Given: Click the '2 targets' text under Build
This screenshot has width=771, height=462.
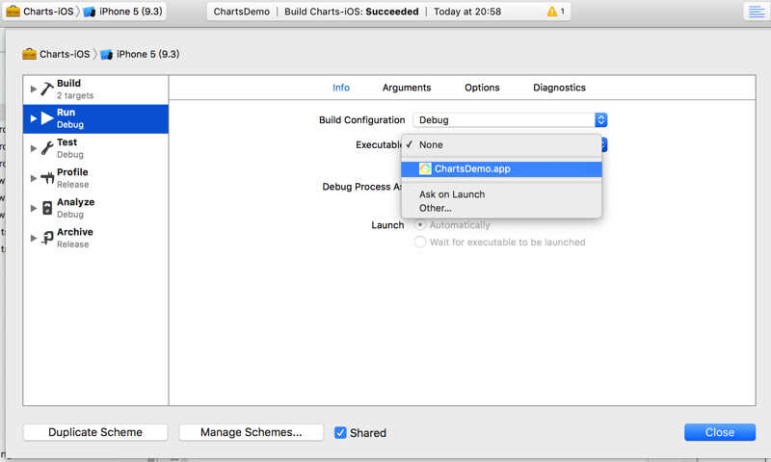Looking at the screenshot, I should (75, 95).
